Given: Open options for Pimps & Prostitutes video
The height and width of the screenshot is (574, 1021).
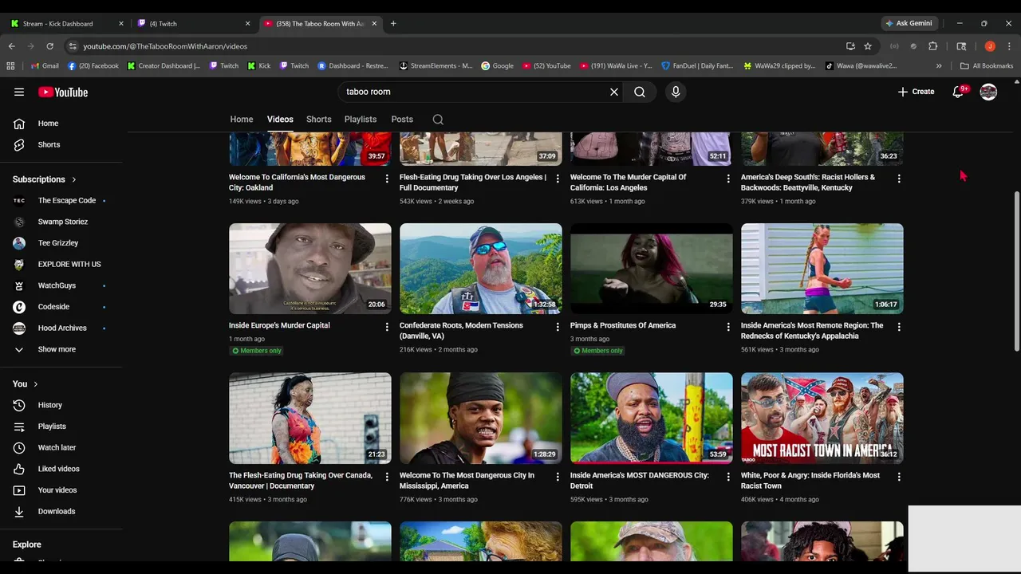Looking at the screenshot, I should point(728,327).
